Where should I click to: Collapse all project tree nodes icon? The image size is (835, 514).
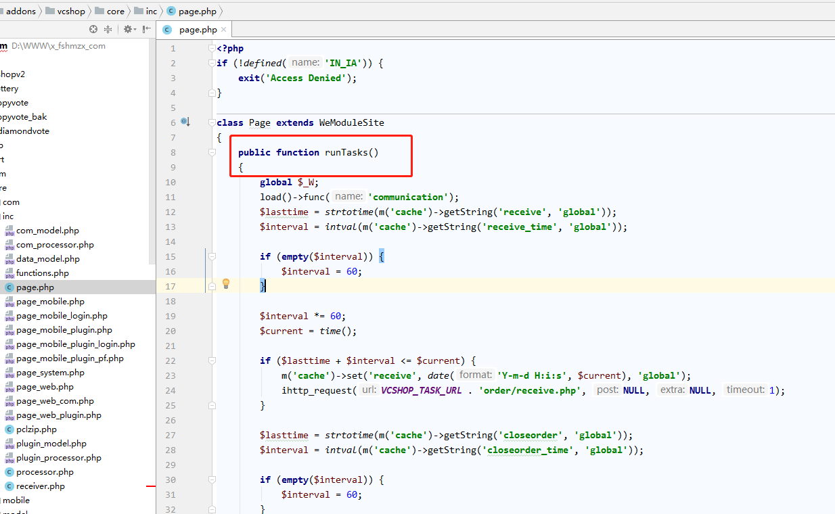tap(108, 29)
